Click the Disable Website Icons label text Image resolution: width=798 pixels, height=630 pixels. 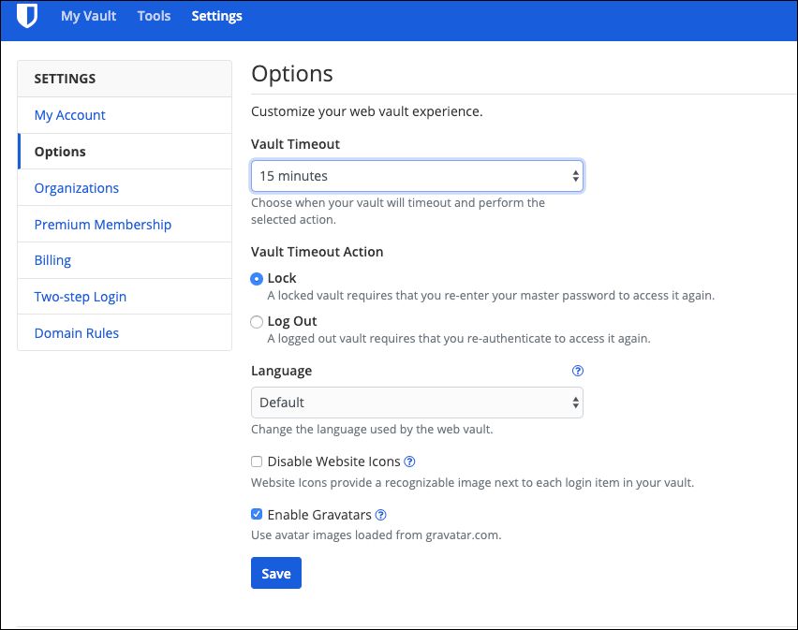(x=333, y=462)
